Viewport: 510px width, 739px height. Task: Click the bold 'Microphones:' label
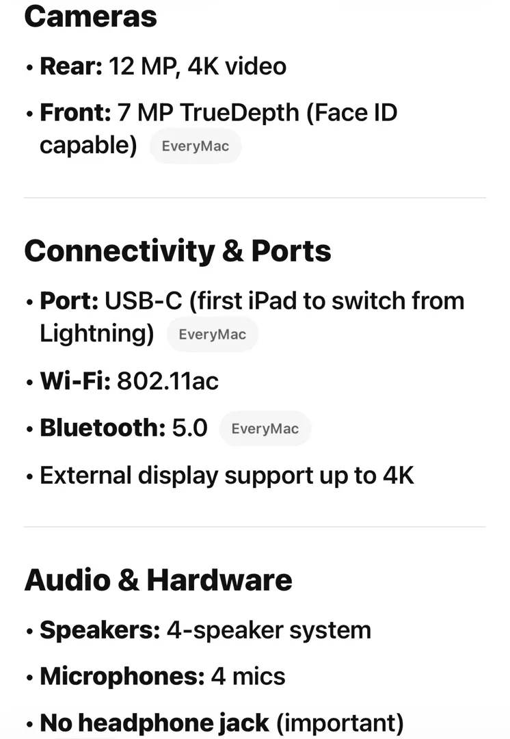pyautogui.click(x=122, y=677)
